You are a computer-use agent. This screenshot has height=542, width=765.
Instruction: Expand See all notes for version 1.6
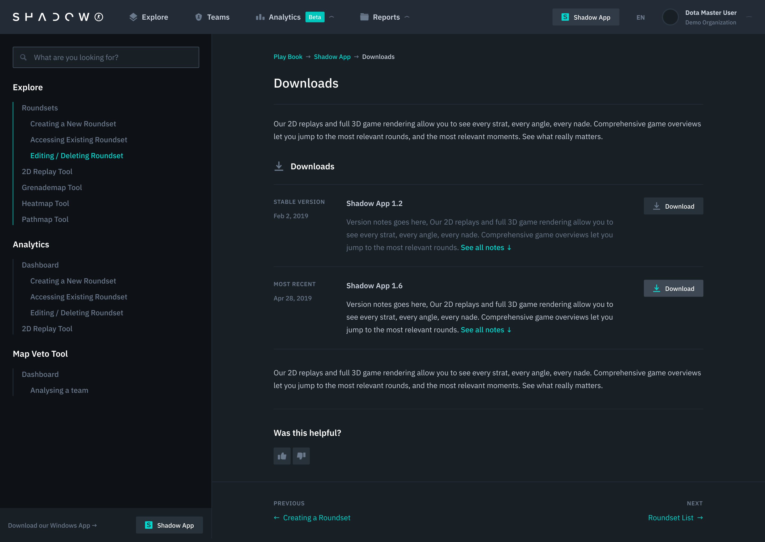point(486,330)
